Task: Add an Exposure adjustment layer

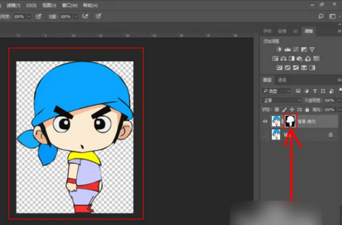Action: (304, 50)
